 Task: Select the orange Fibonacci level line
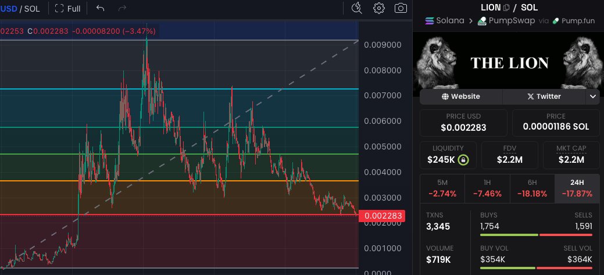(x=179, y=181)
